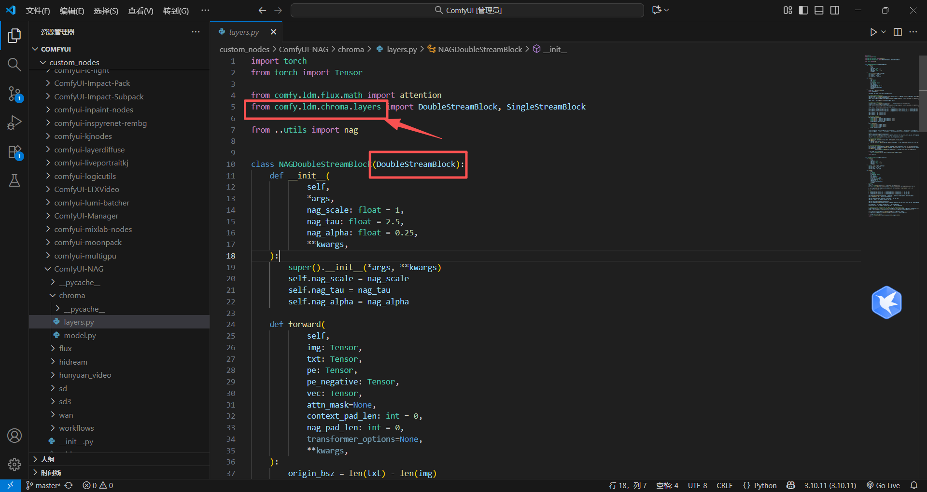Toggle Primary Side Bar visibility
The width and height of the screenshot is (927, 492).
coord(803,10)
